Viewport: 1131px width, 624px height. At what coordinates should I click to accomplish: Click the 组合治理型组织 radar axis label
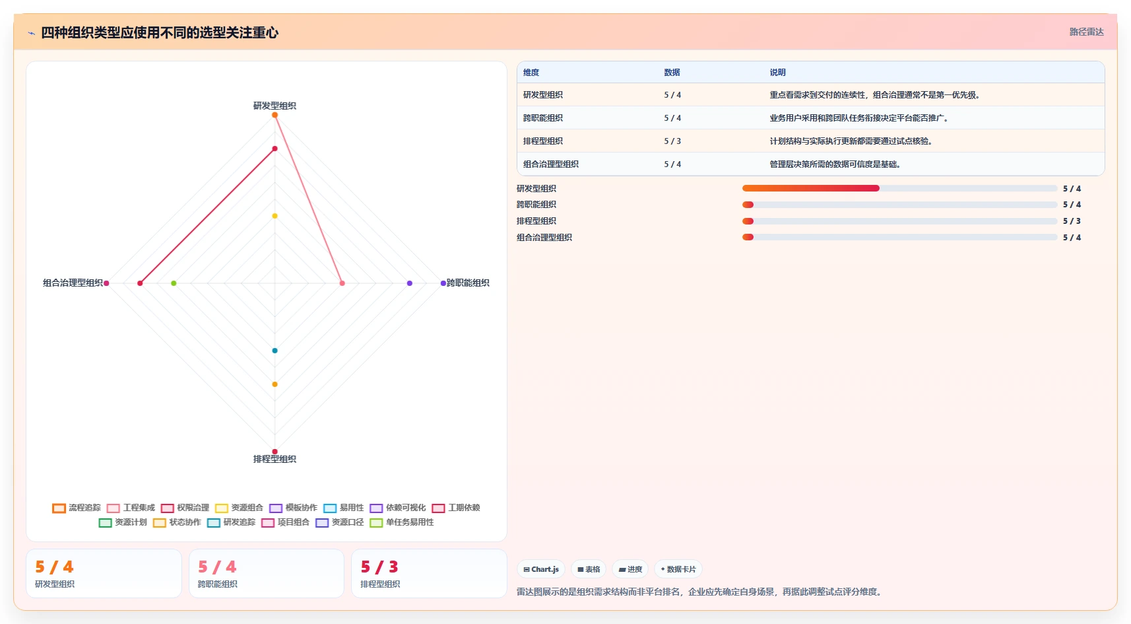click(x=73, y=283)
